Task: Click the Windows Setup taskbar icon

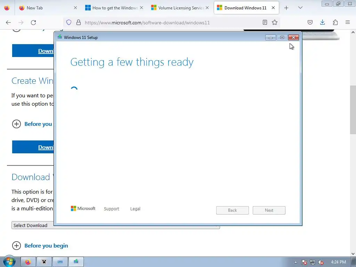Action: pyautogui.click(x=76, y=262)
